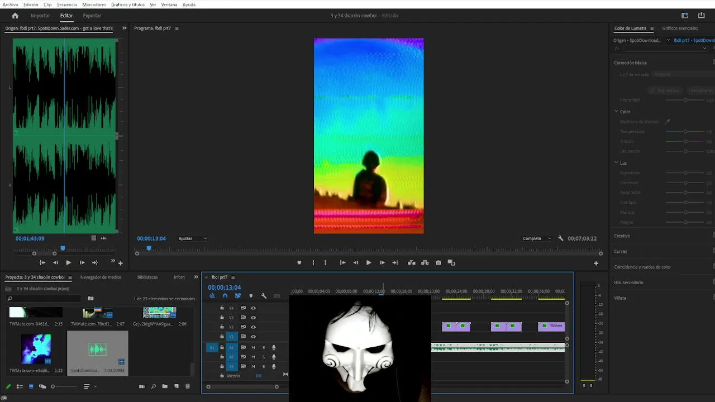Toggle linked selection in the timeline toolbar
Image resolution: width=715 pixels, height=402 pixels.
238,296
